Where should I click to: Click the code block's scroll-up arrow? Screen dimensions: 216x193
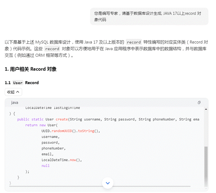206,109
